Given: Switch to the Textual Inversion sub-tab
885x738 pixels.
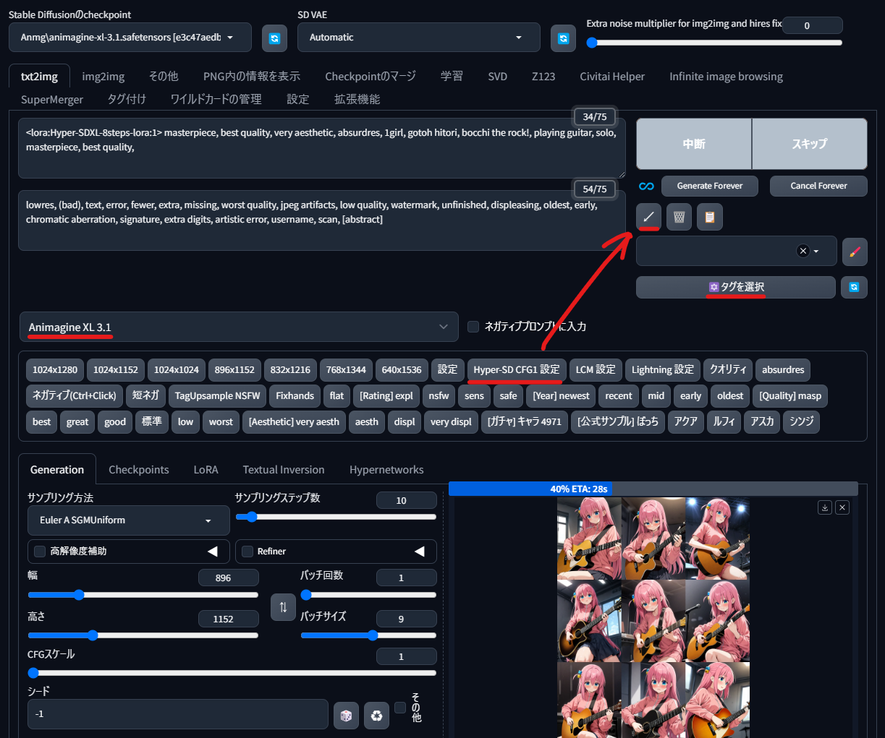Looking at the screenshot, I should coord(284,470).
